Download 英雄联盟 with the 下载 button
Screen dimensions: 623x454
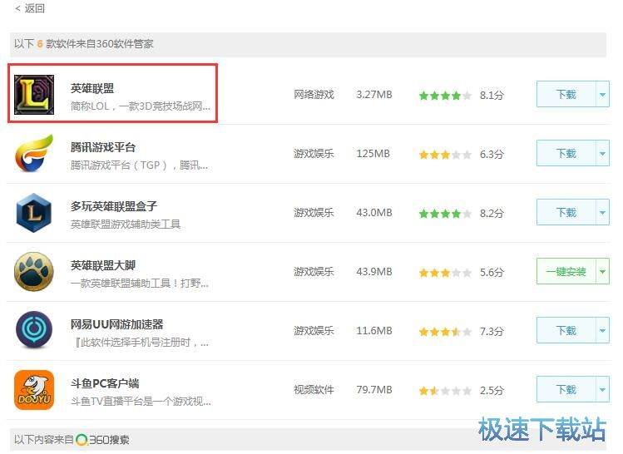566,95
